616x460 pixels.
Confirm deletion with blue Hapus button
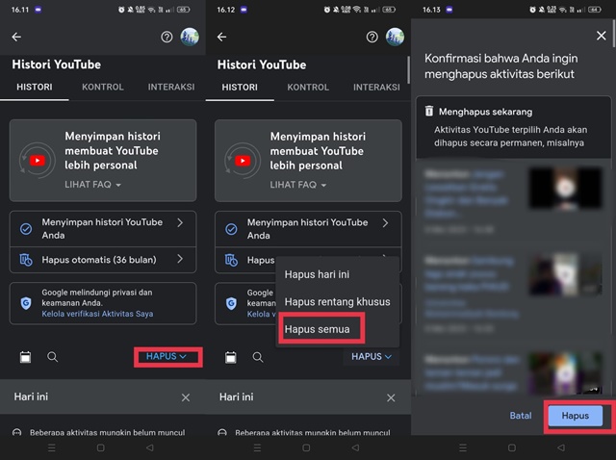point(576,416)
